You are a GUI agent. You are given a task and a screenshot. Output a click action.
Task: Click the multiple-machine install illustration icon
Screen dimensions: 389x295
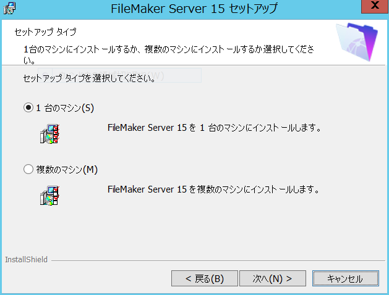pyautogui.click(x=49, y=195)
